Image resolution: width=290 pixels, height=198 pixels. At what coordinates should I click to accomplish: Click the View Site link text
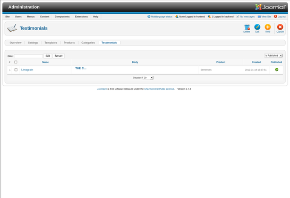(x=266, y=16)
